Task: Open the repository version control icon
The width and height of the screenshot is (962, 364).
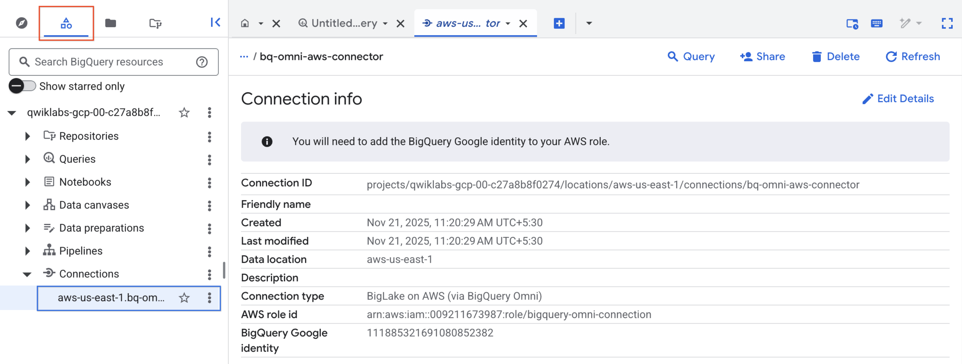Action: (x=156, y=23)
